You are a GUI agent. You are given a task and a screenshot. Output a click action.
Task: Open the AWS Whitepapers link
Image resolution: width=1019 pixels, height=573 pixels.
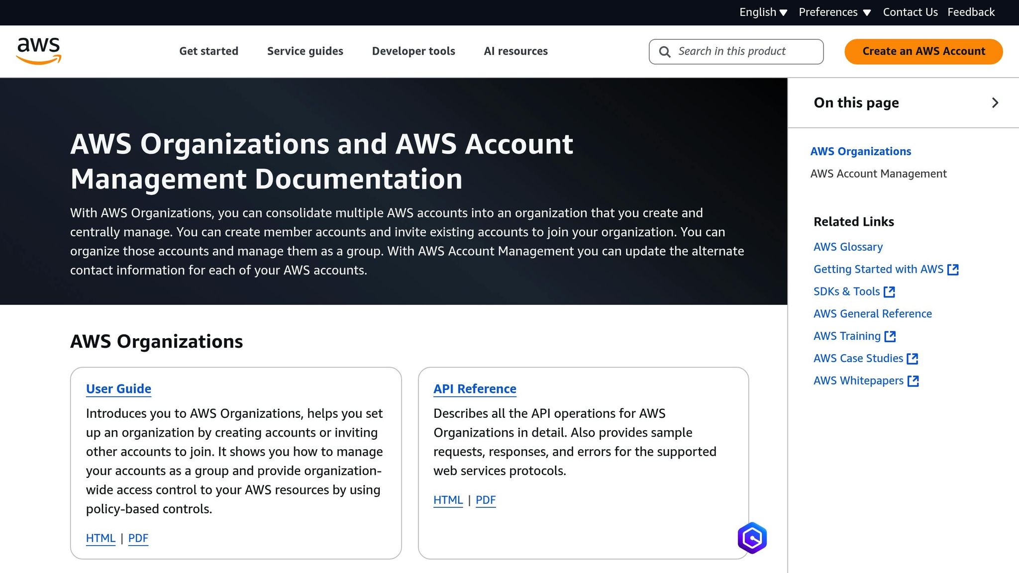pos(858,381)
